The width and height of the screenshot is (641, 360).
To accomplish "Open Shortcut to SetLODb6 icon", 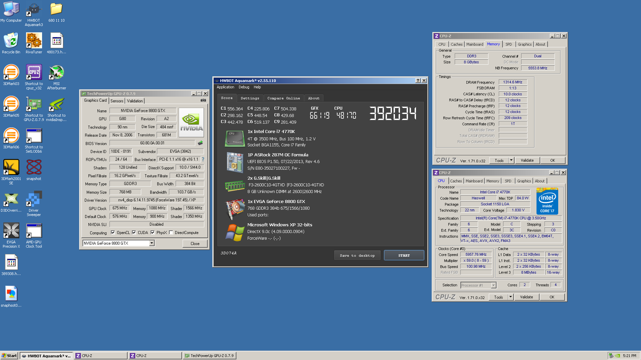I will pos(34,140).
